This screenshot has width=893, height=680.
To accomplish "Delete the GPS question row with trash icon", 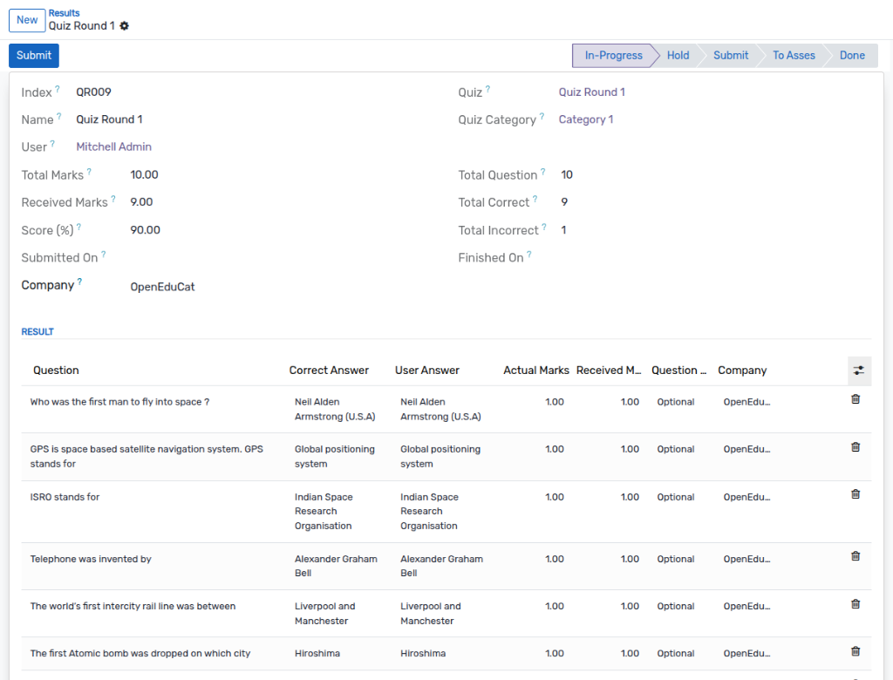I will pyautogui.click(x=856, y=447).
